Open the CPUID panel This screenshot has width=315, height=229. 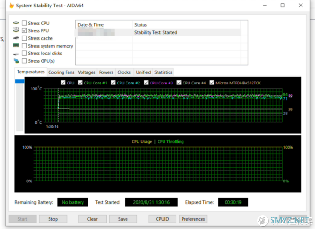pyautogui.click(x=162, y=219)
